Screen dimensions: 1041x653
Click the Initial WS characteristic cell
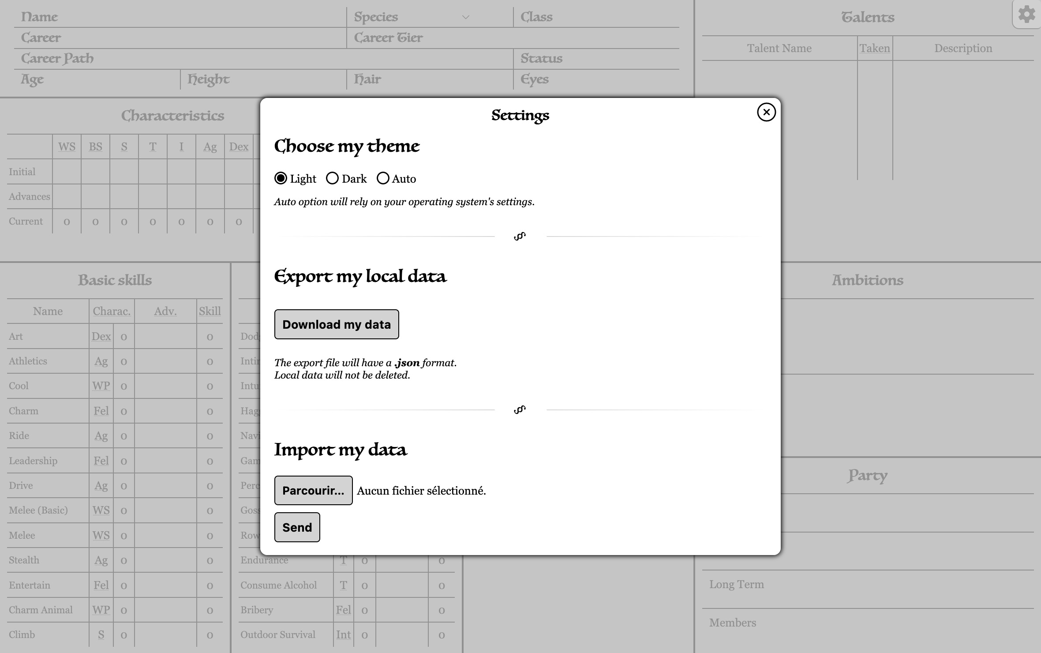(x=67, y=172)
